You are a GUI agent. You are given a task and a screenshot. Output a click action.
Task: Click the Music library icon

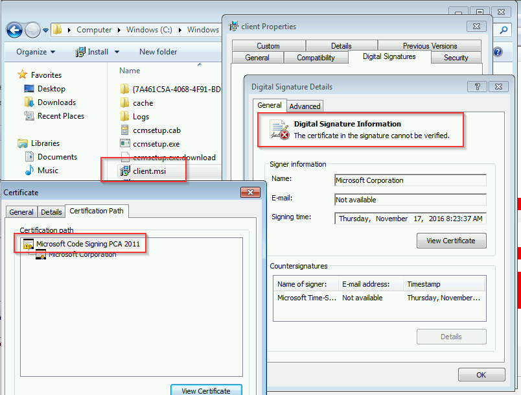(x=29, y=171)
